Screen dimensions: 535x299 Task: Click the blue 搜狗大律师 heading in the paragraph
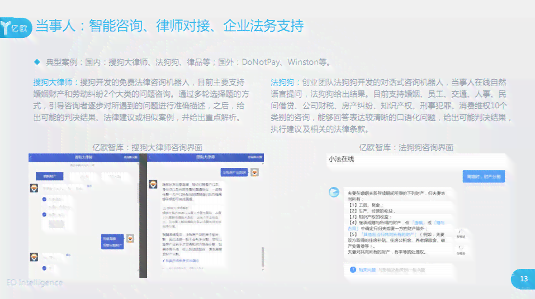pyautogui.click(x=53, y=82)
